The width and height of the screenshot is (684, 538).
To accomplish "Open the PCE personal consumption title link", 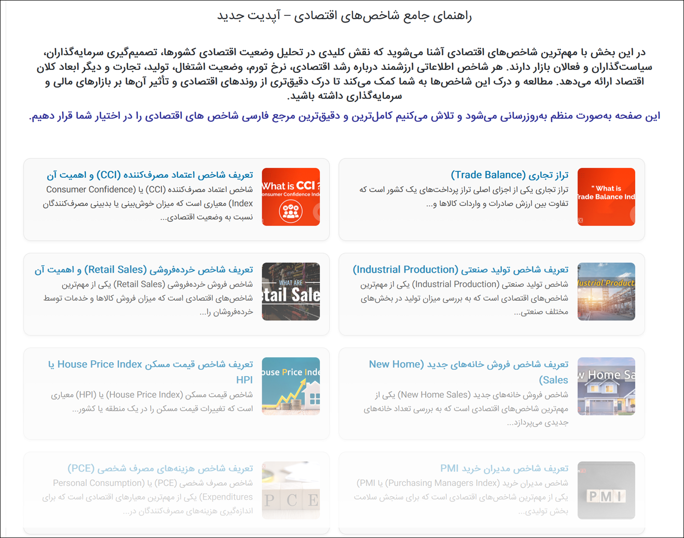I will (x=160, y=469).
